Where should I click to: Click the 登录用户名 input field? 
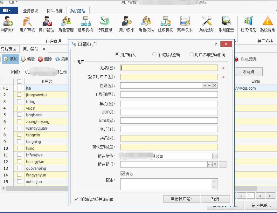point(169,77)
